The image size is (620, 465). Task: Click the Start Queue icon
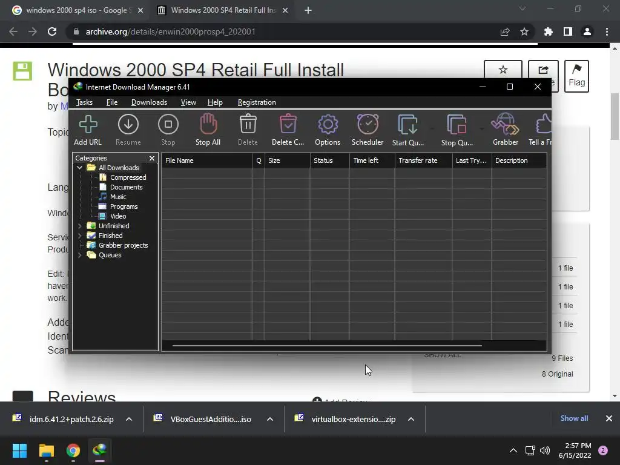click(x=407, y=130)
